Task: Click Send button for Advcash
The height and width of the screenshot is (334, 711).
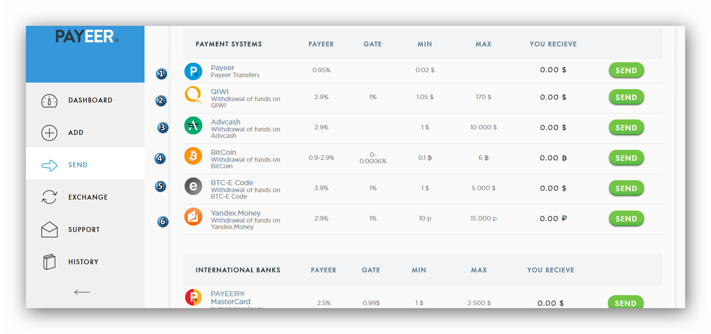Action: (626, 127)
